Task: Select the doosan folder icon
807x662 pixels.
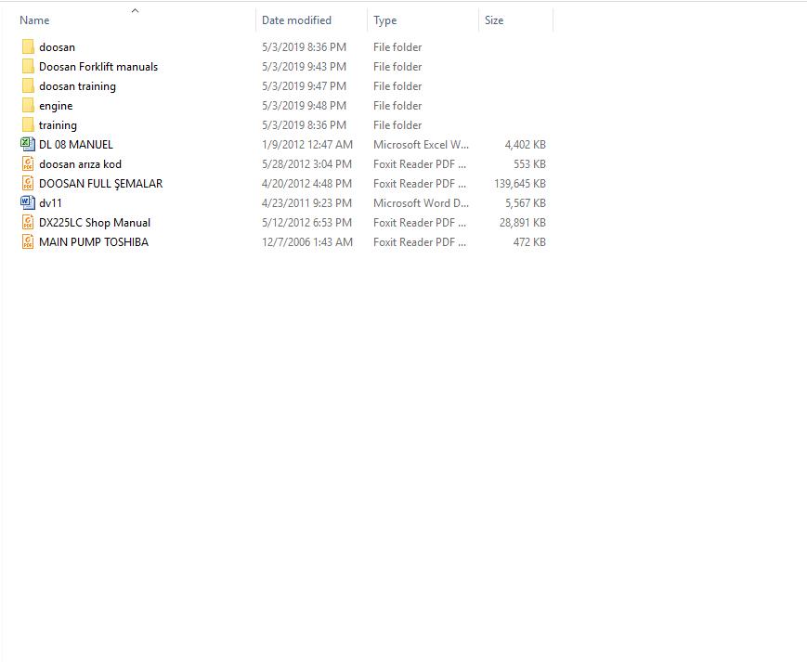Action: 28,46
